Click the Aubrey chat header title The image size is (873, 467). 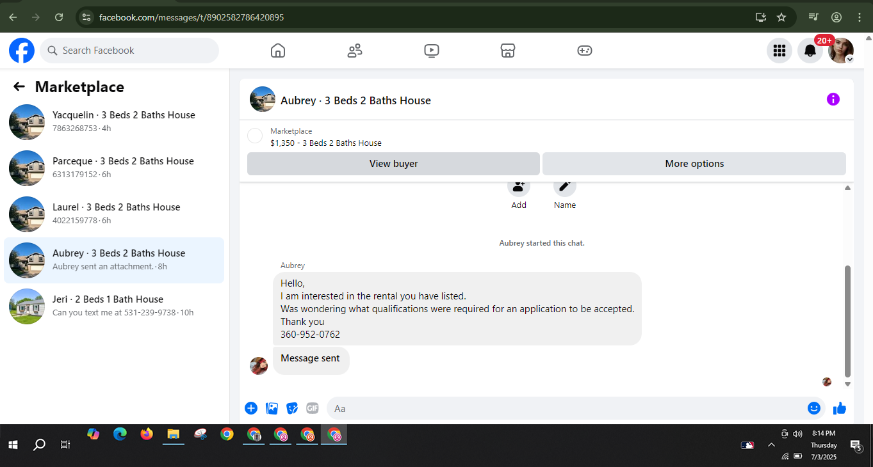pos(355,100)
